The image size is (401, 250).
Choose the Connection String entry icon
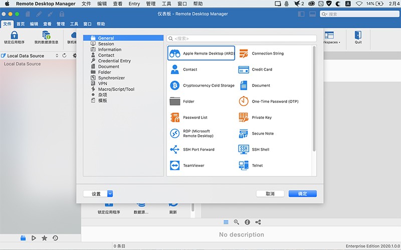(x=244, y=53)
